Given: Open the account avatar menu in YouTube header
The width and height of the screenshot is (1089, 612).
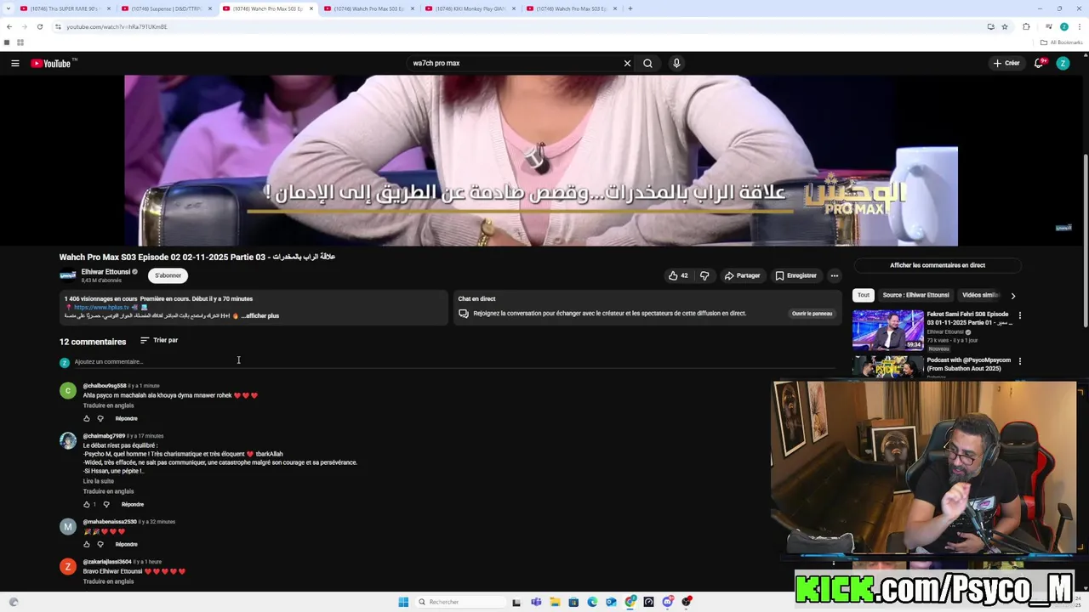Looking at the screenshot, I should coord(1063,63).
